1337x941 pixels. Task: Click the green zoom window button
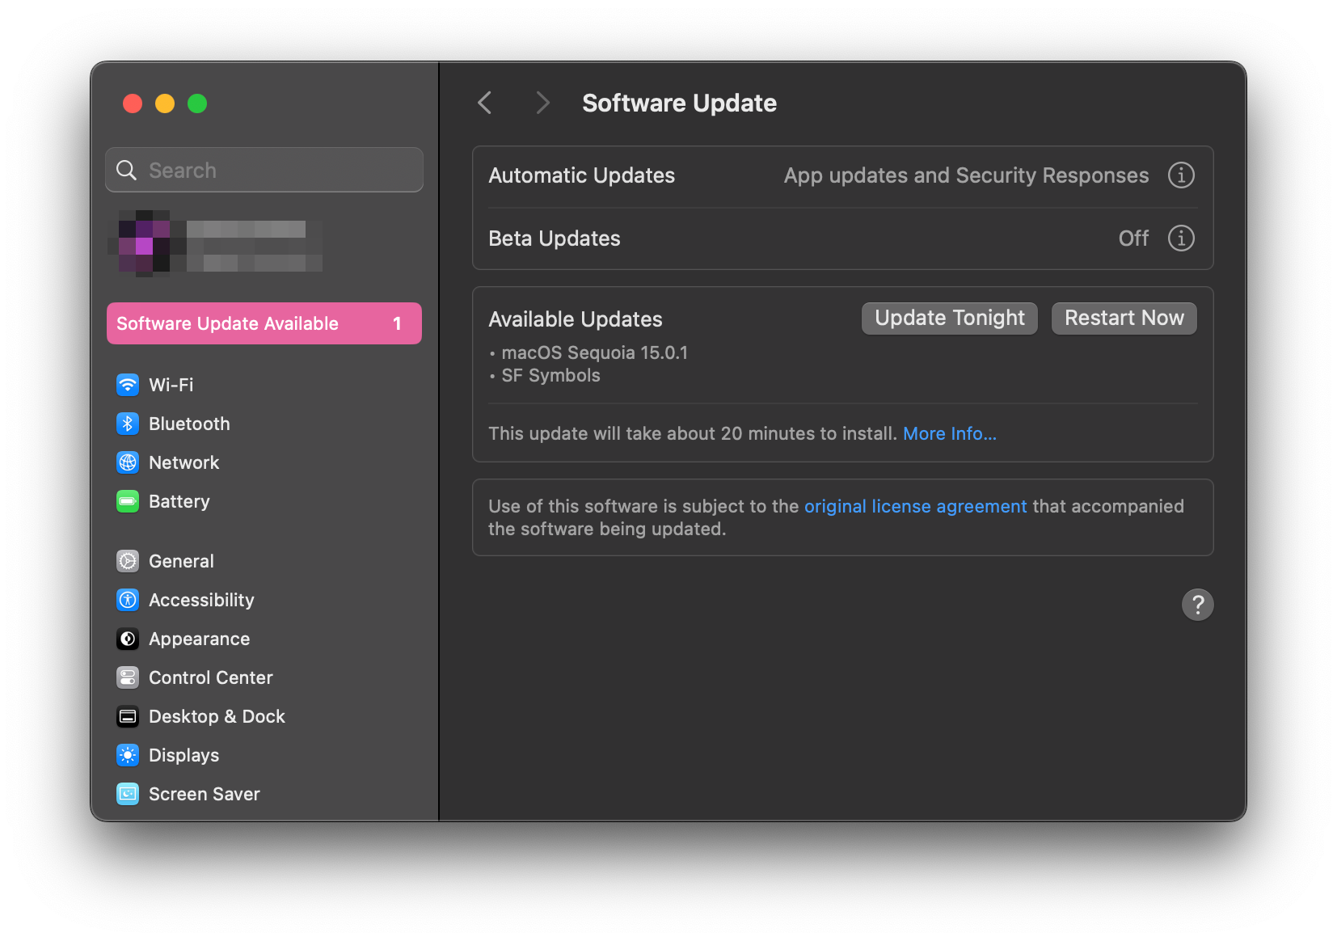point(197,103)
